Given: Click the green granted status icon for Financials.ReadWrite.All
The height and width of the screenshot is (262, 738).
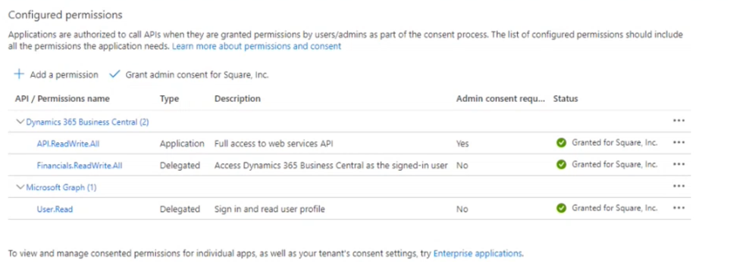Looking at the screenshot, I should [561, 165].
